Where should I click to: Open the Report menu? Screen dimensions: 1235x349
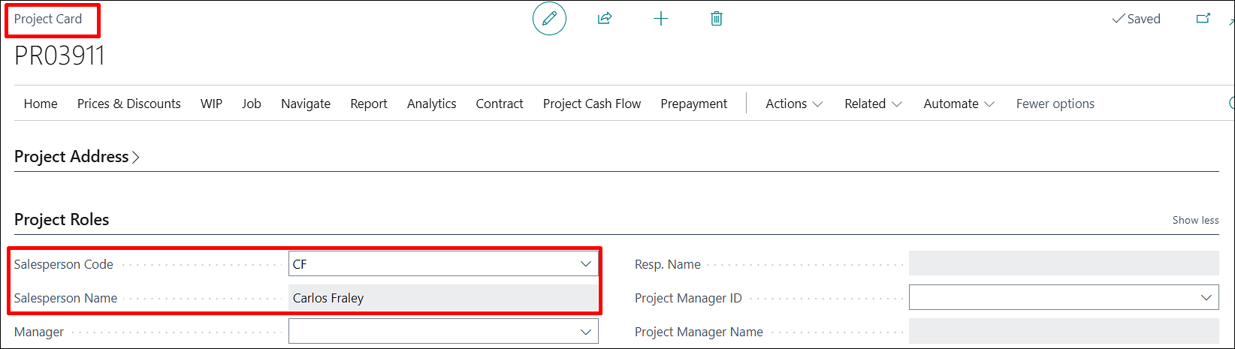[x=369, y=104]
